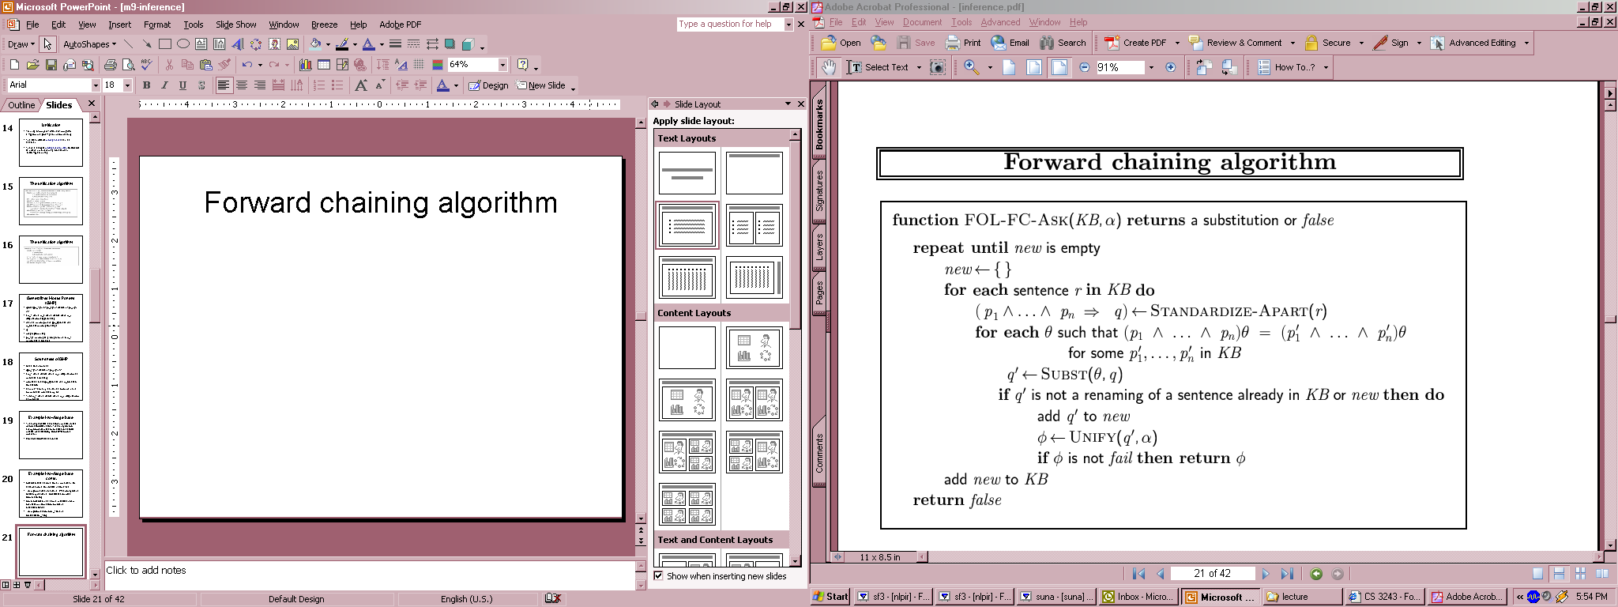Switch to the Outline tab
Image resolution: width=1618 pixels, height=607 pixels.
click(x=21, y=105)
